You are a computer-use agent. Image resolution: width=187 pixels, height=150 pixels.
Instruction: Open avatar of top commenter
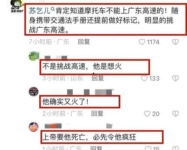pyautogui.click(x=16, y=6)
